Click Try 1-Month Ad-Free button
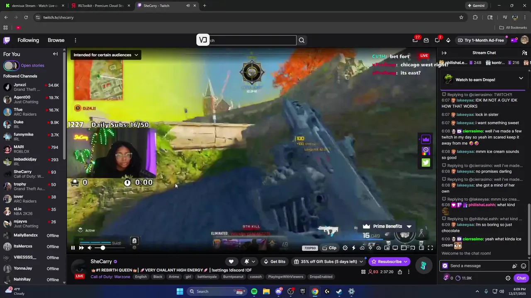This screenshot has width=531, height=298. coord(481,40)
